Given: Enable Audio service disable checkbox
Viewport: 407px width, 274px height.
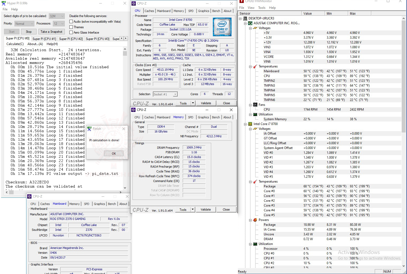Looking at the screenshot, I should (x=71, y=22).
